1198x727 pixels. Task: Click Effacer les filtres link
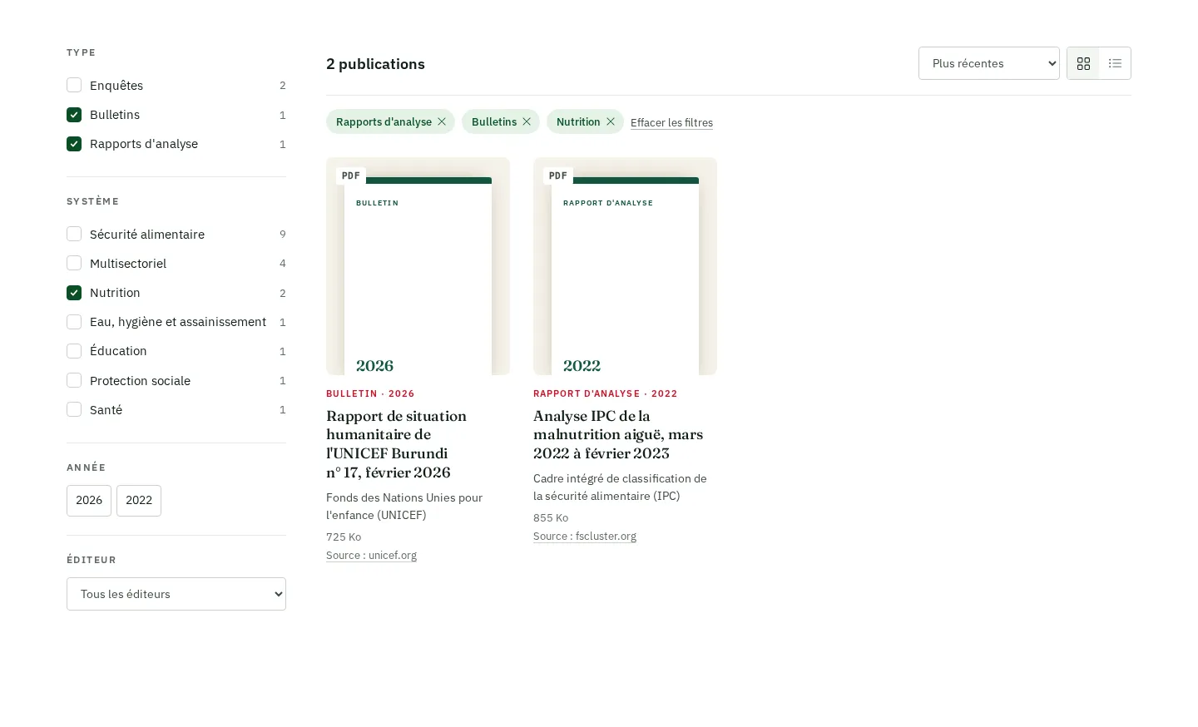coord(671,122)
